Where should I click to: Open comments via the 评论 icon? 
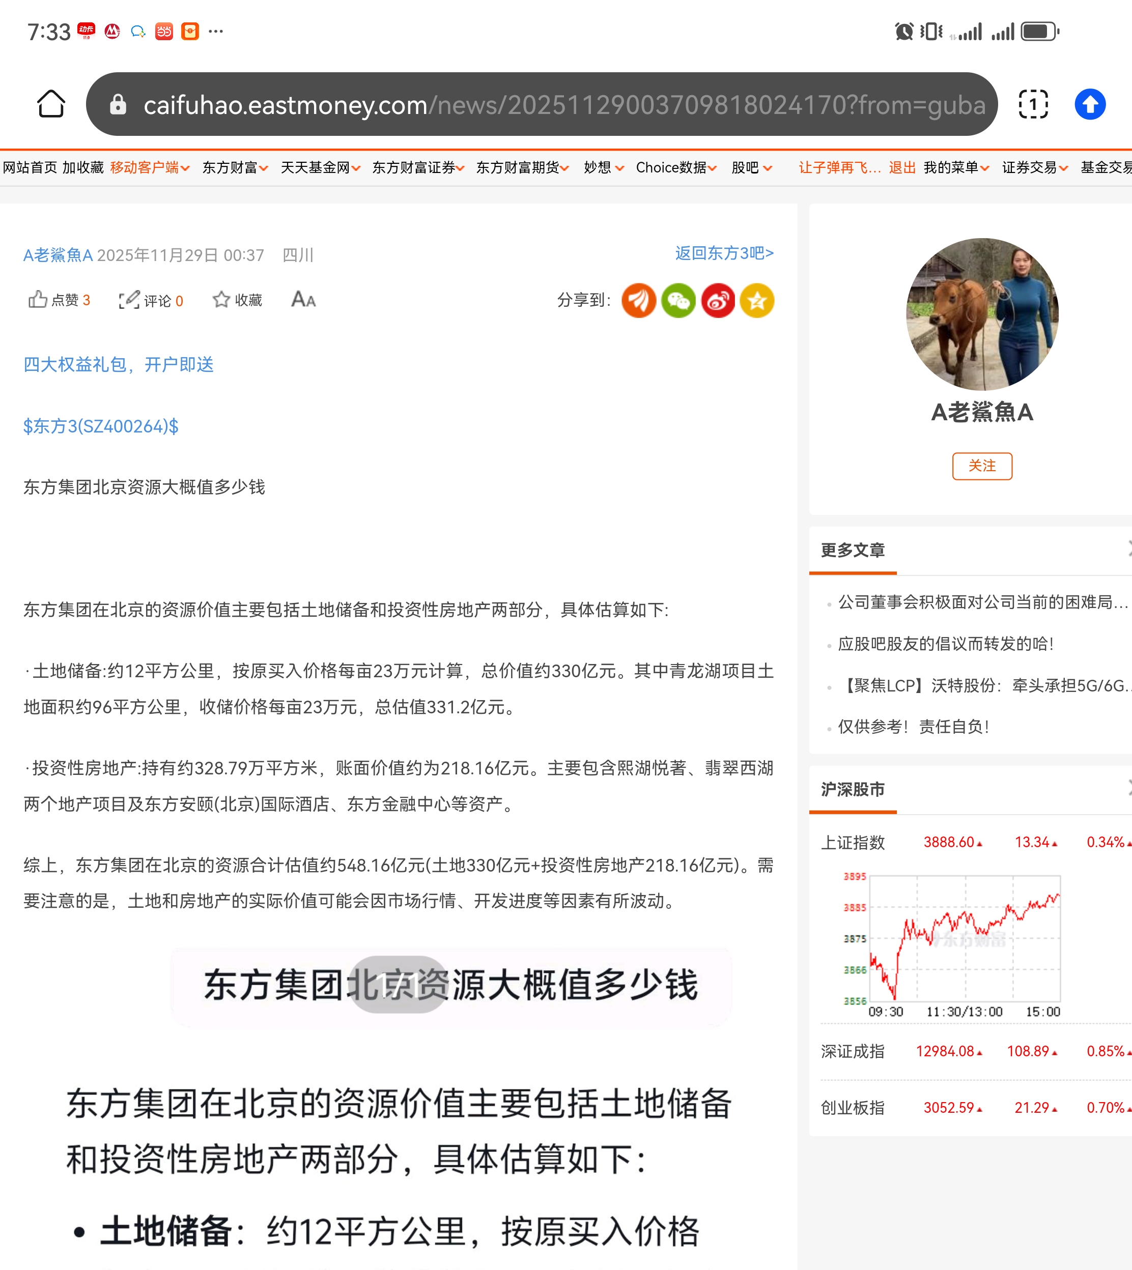tap(130, 300)
